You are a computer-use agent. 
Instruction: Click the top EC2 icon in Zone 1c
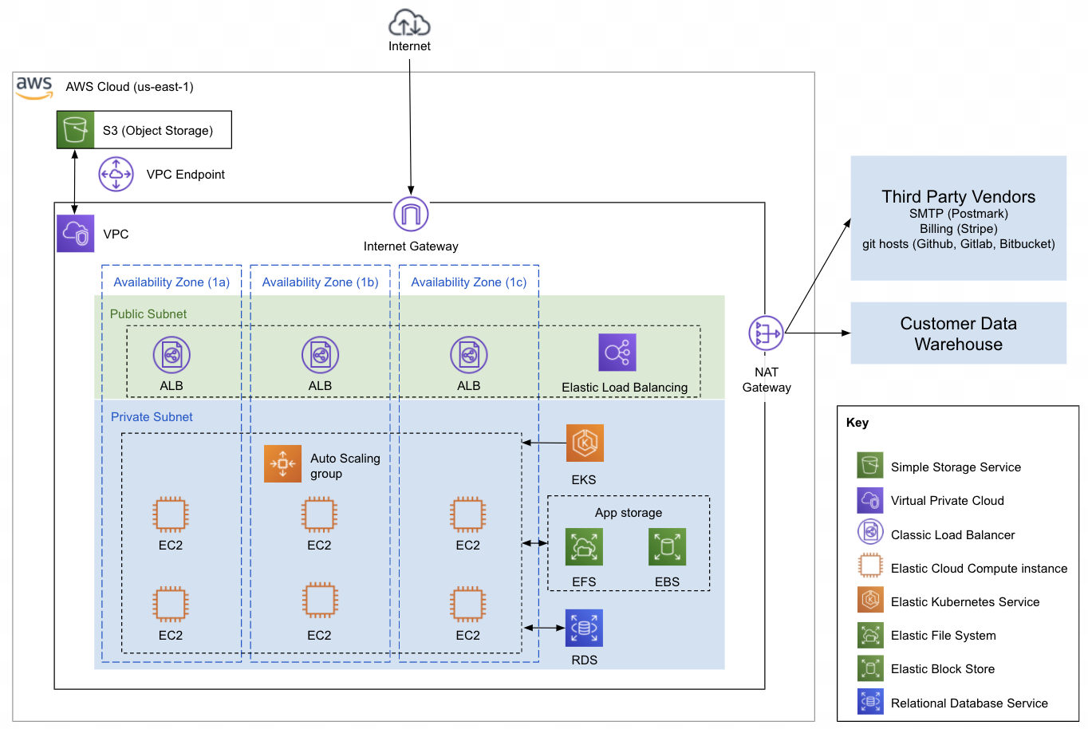(468, 515)
